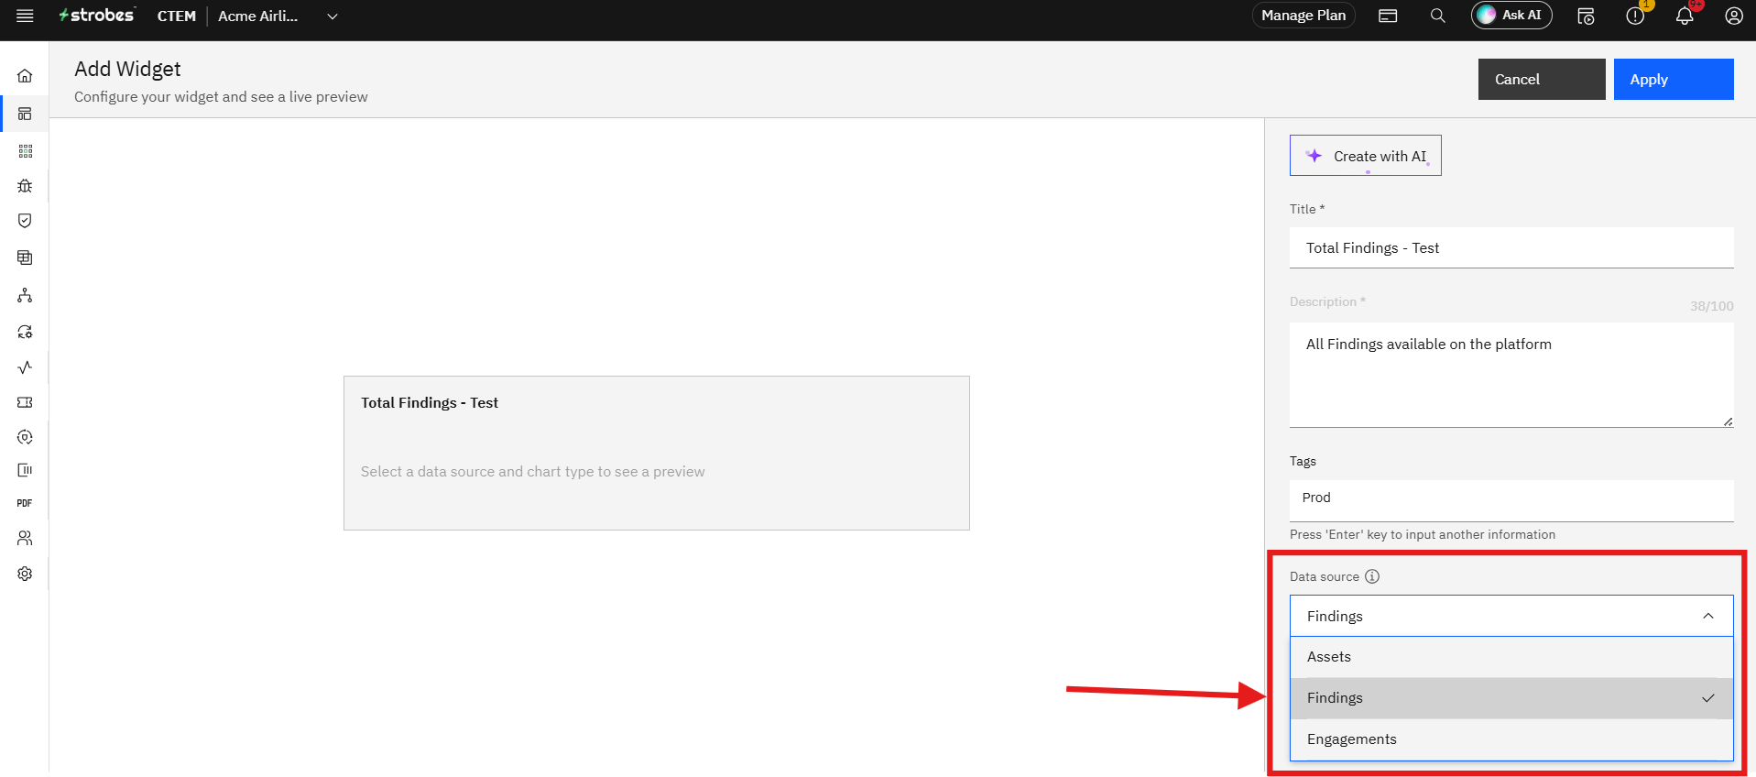Collapse the Data source Findings dropdown
The width and height of the screenshot is (1756, 777).
click(x=1511, y=616)
